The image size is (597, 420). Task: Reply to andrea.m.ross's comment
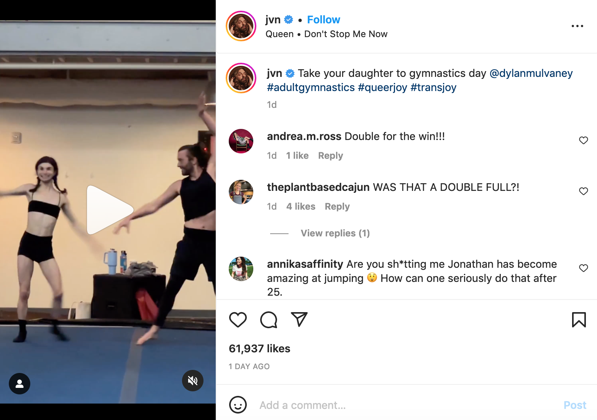point(330,156)
